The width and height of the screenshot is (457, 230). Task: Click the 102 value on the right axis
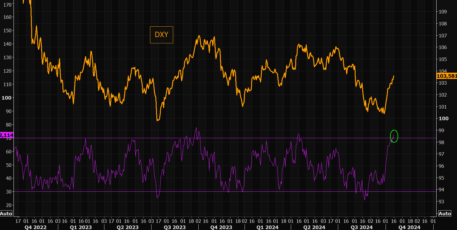click(x=443, y=95)
